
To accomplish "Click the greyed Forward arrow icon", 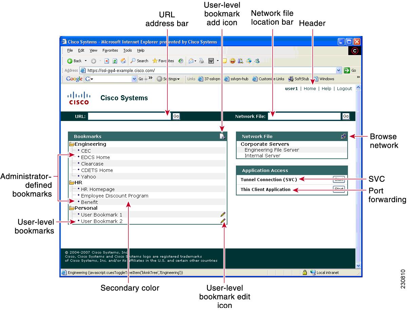I will (x=93, y=61).
